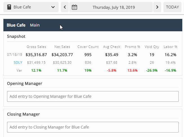Select the Labor % variance -16.9%
This screenshot has width=184, height=137.
pos(170,70)
